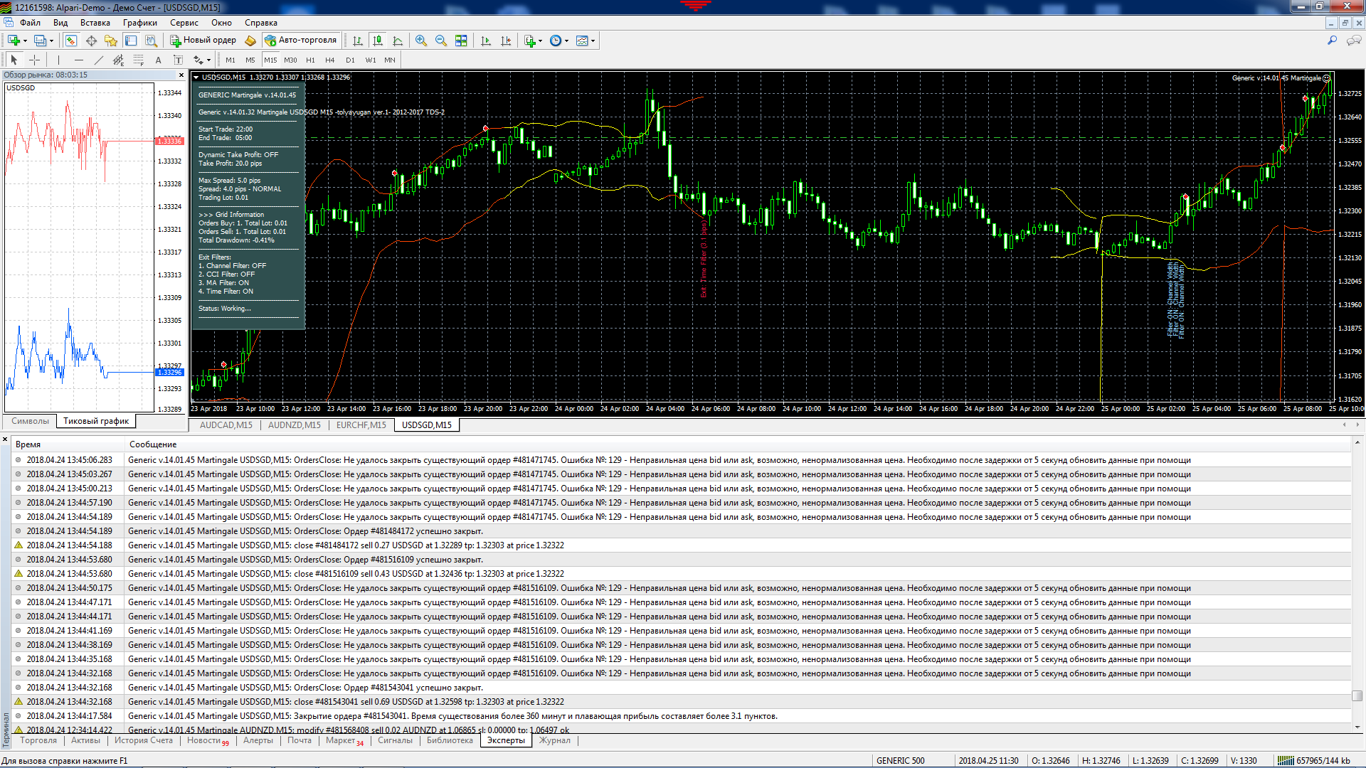1366x768 pixels.
Task: Expand the New Chart dropdown arrow
Action: 24,41
